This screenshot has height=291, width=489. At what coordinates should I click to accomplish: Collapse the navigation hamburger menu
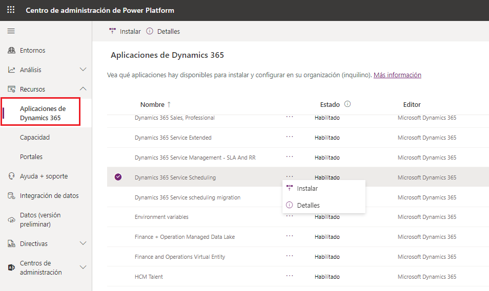(x=11, y=31)
